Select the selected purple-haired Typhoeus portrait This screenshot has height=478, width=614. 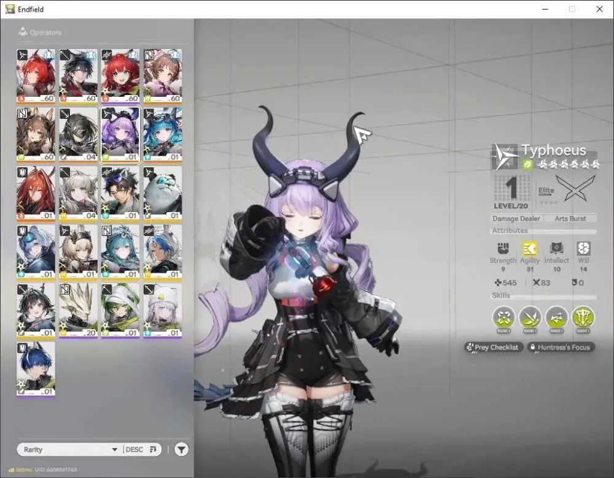(x=120, y=134)
